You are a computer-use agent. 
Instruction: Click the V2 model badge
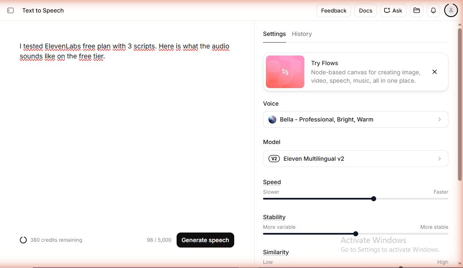click(274, 159)
